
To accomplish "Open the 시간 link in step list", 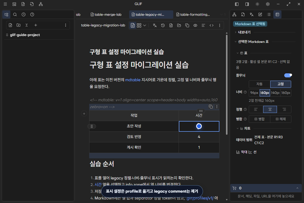I will pyautogui.click(x=98, y=184).
